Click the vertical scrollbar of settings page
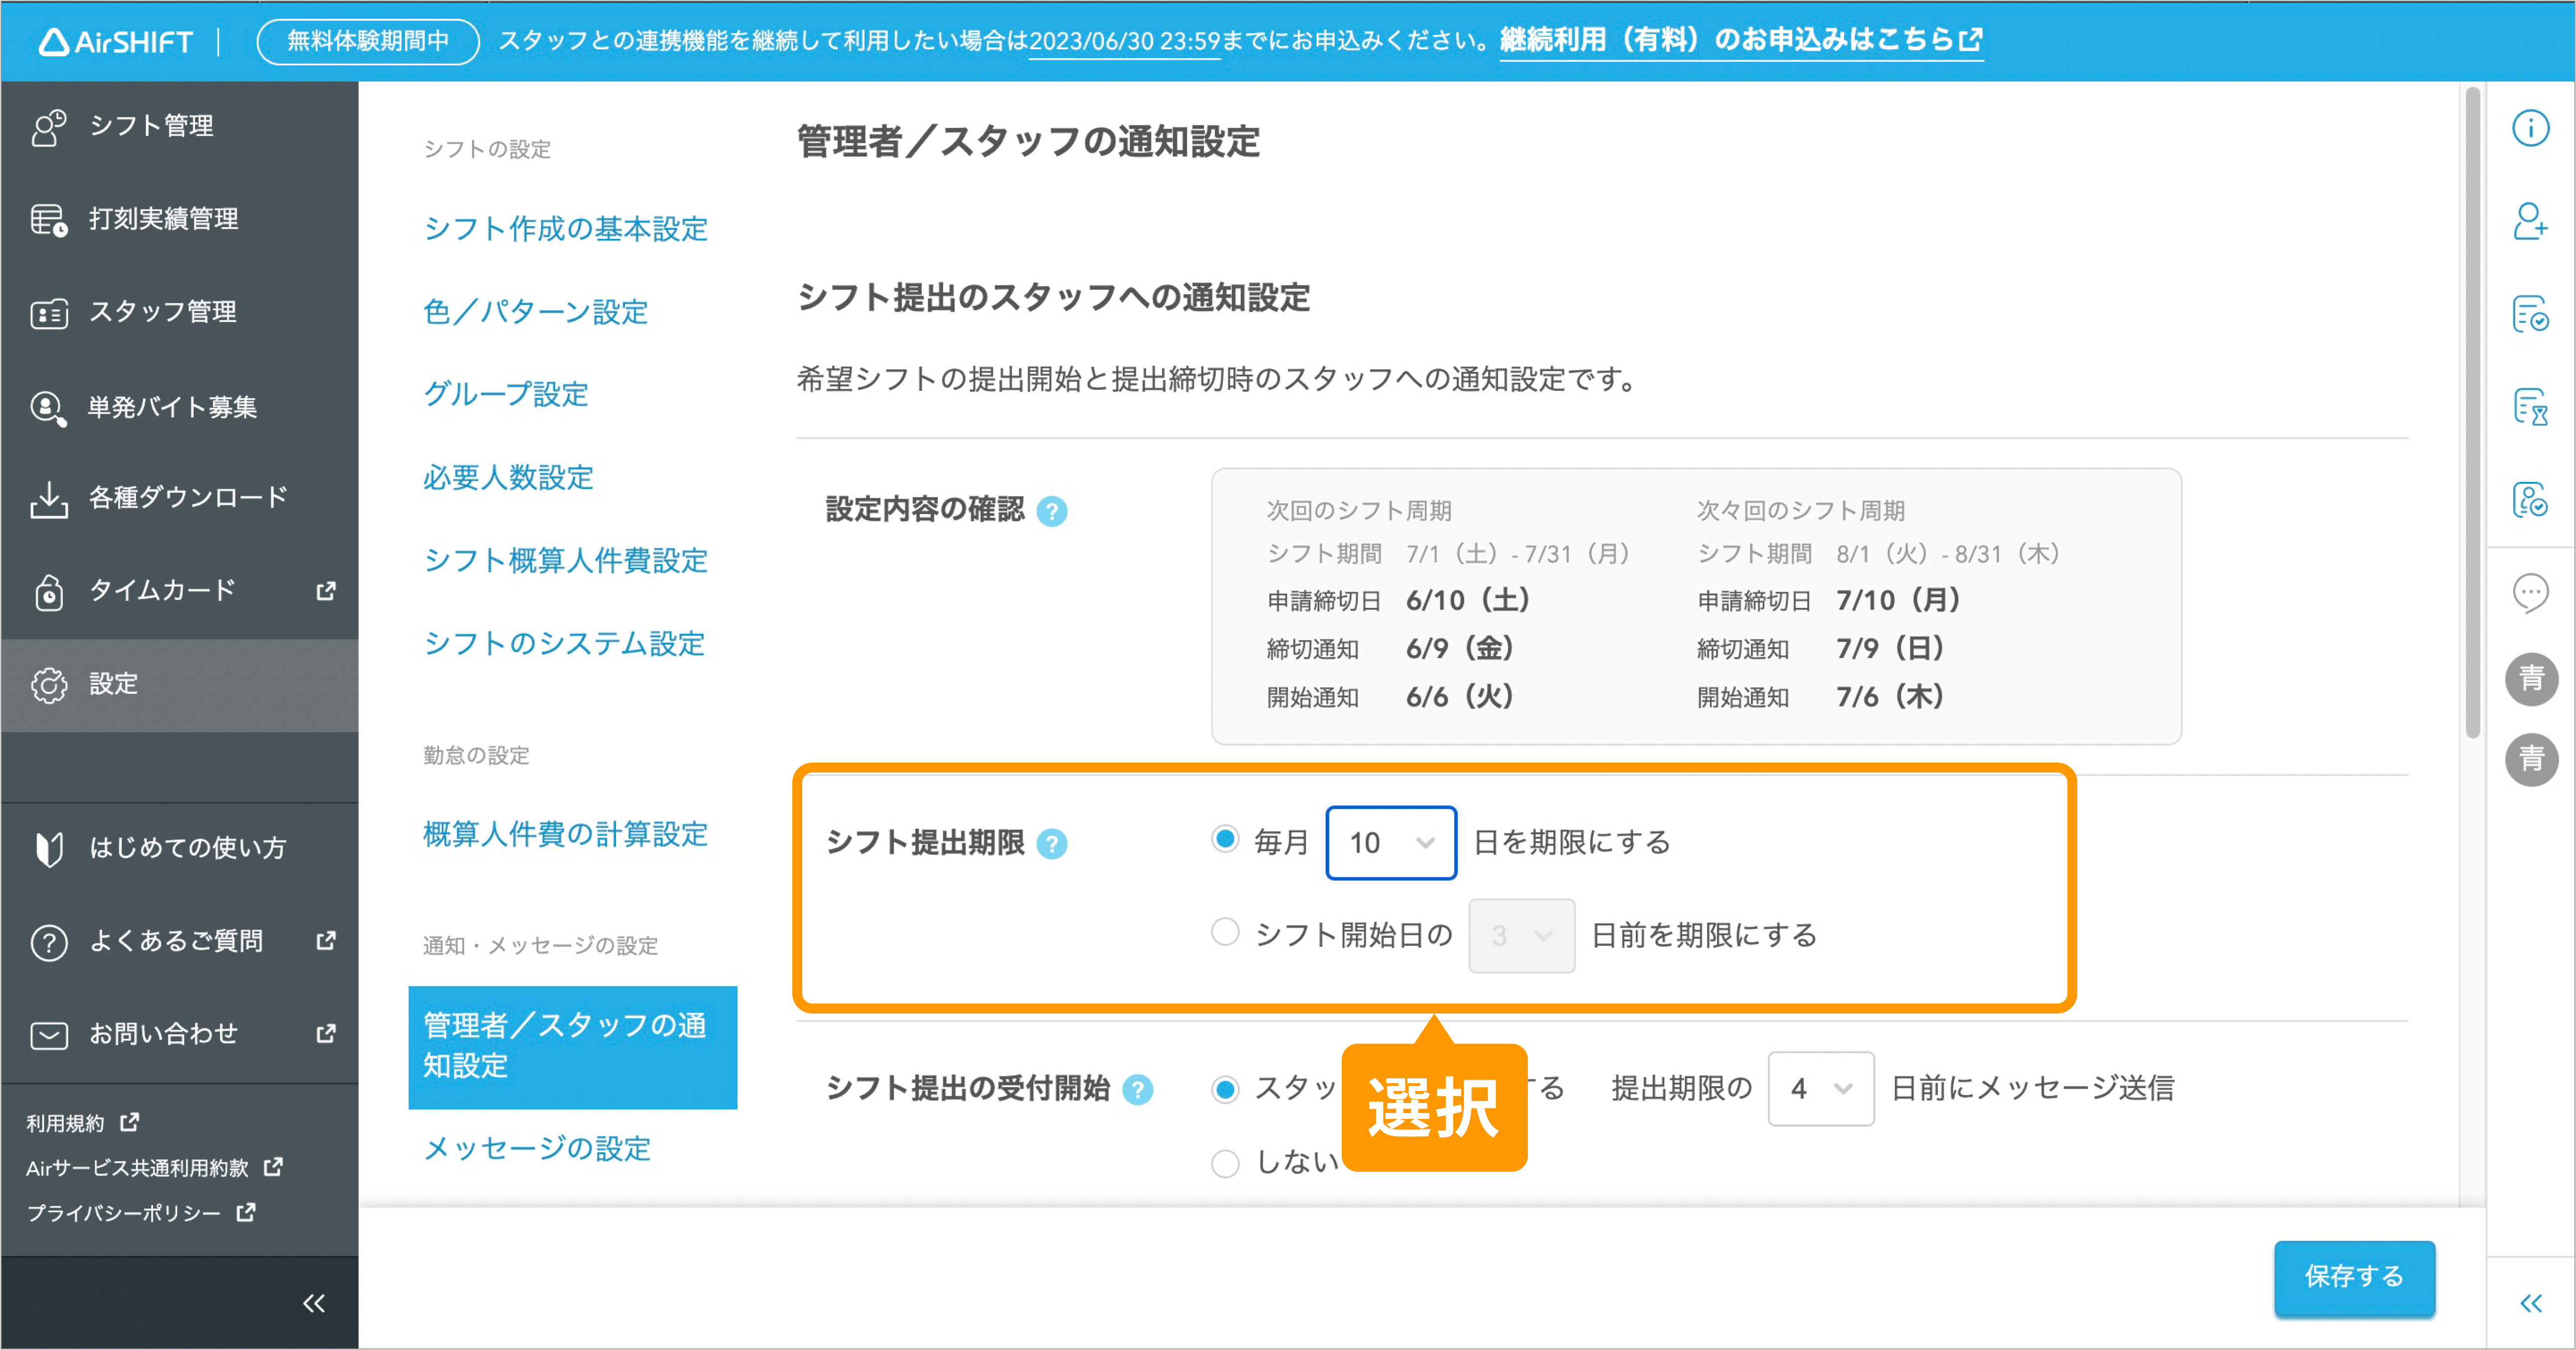 pyautogui.click(x=2472, y=413)
